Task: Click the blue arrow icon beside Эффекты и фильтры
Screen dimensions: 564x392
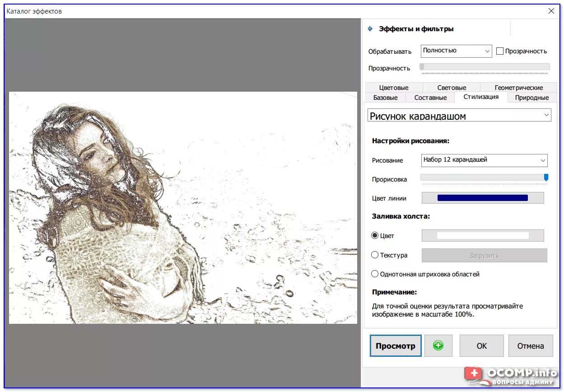Action: click(370, 29)
